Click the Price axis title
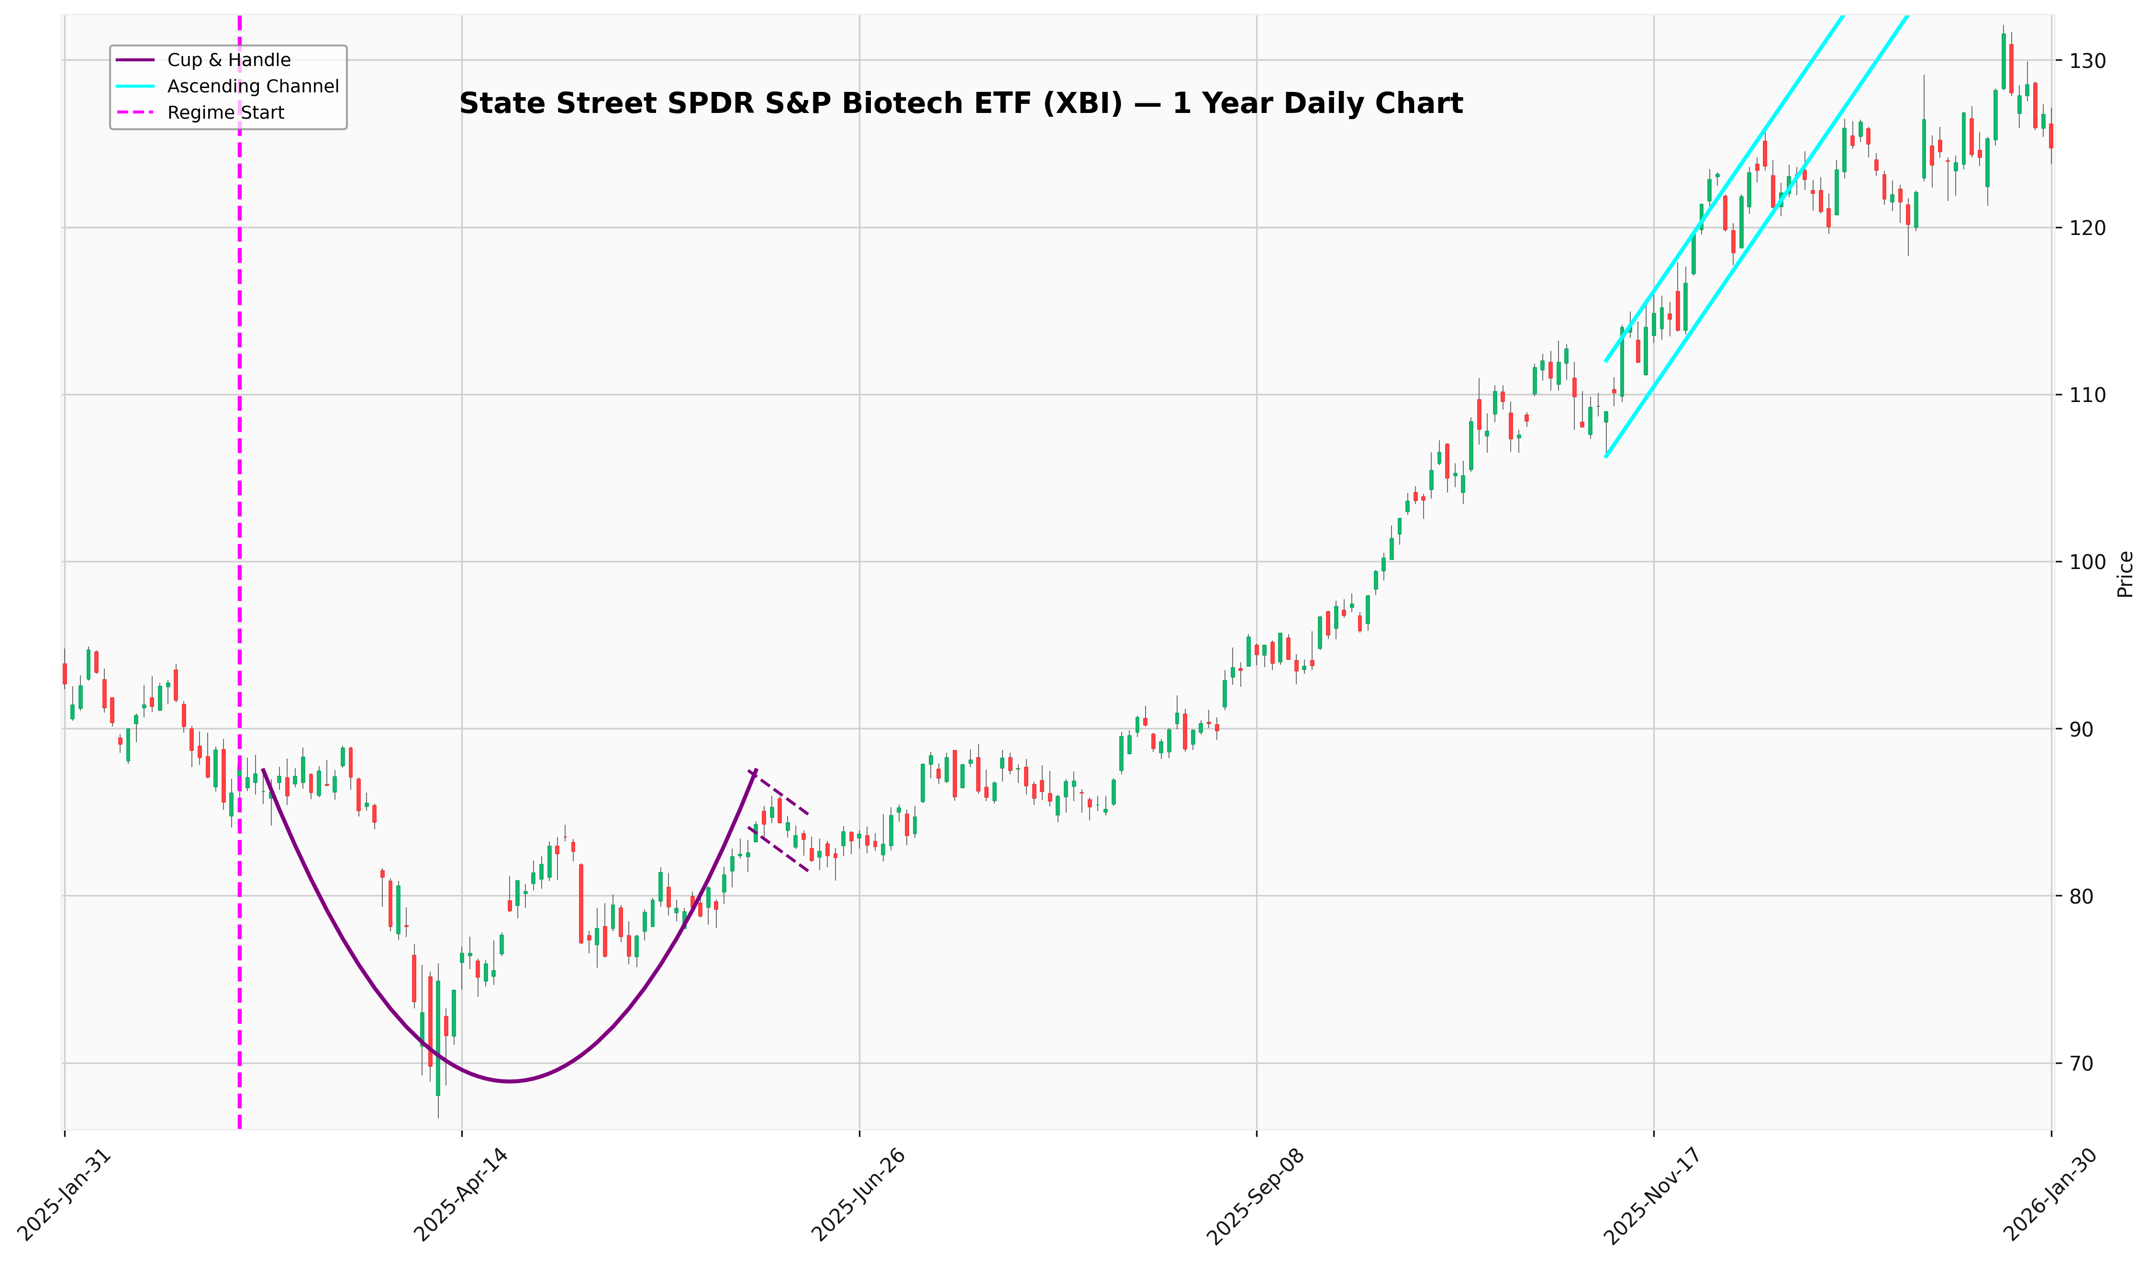This screenshot has width=2149, height=1263. [2125, 574]
